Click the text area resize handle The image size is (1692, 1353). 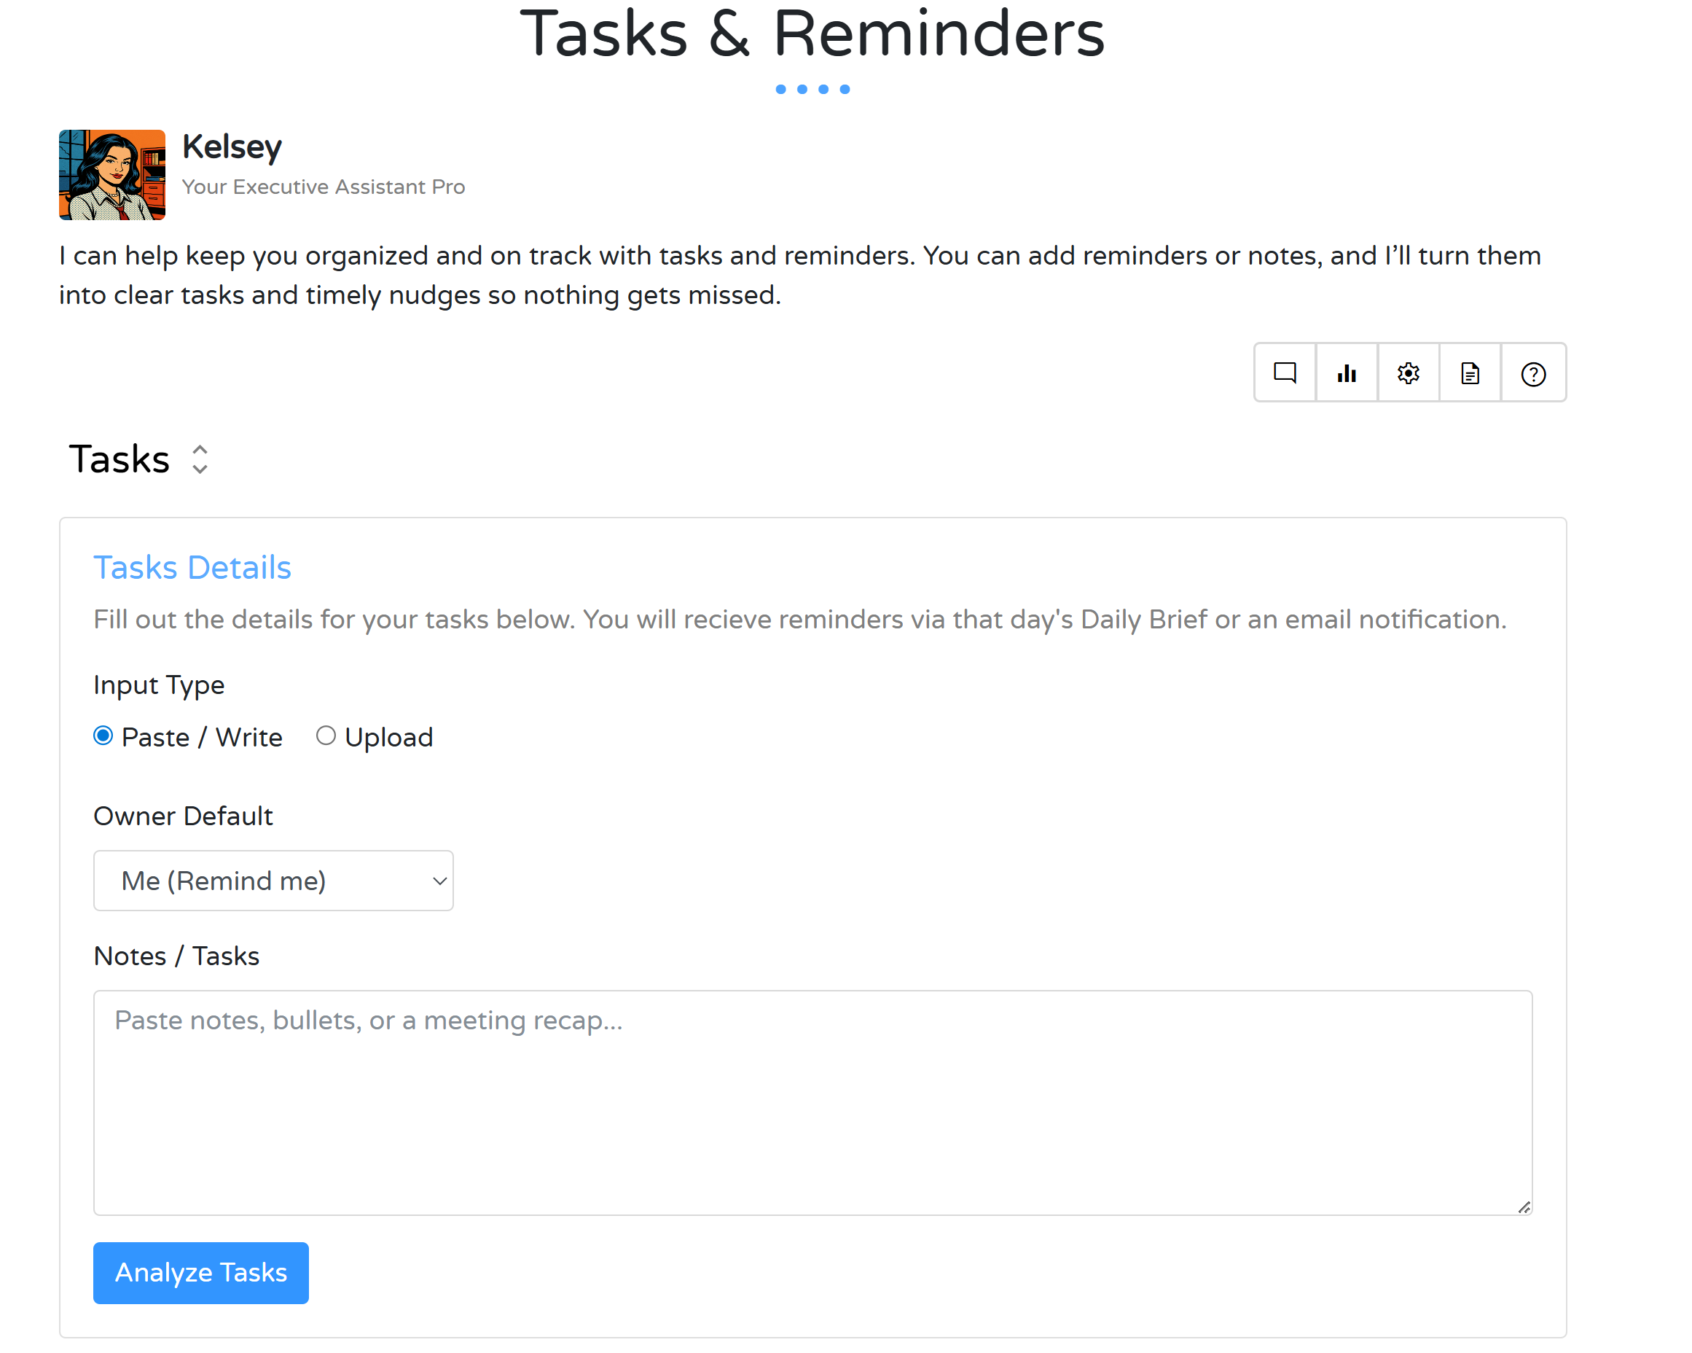point(1523,1207)
